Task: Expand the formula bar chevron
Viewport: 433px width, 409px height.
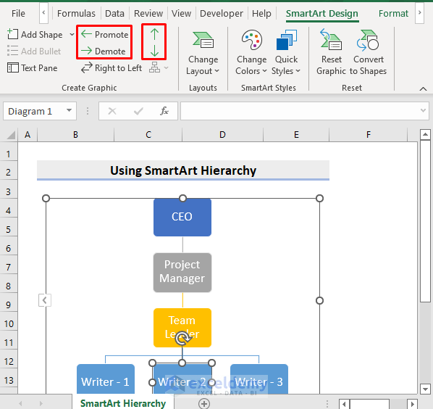Action: click(423, 111)
